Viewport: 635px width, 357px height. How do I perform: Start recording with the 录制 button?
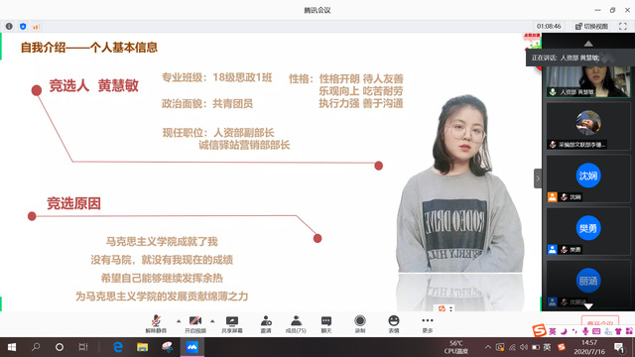[359, 324]
